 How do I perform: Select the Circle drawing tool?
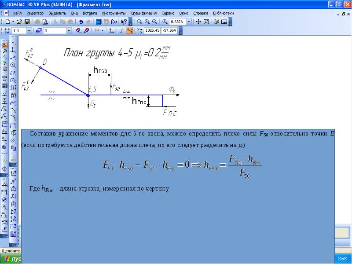[x=14, y=65]
